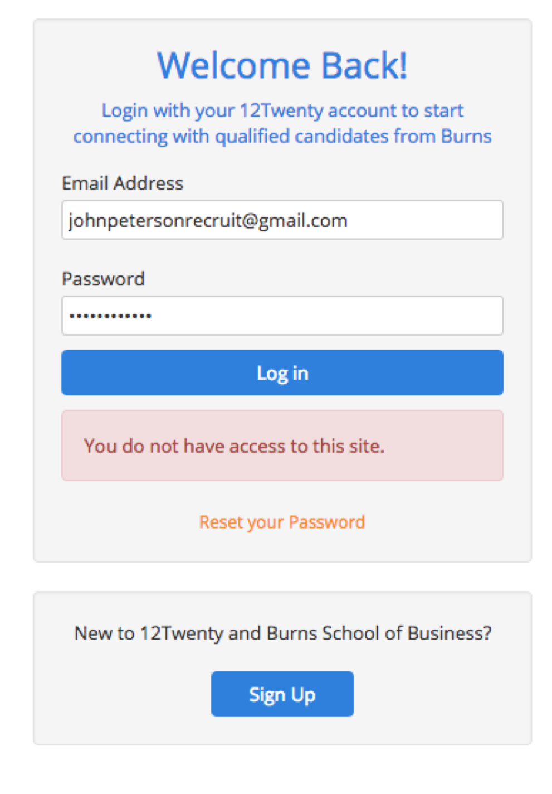Click the word Burns in the subtitle
This screenshot has height=794, width=552.
(466, 137)
